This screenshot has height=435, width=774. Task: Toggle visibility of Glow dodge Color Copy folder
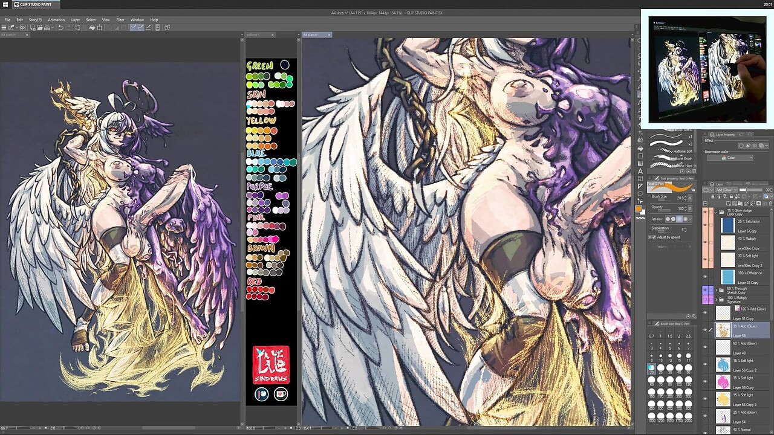704,213
